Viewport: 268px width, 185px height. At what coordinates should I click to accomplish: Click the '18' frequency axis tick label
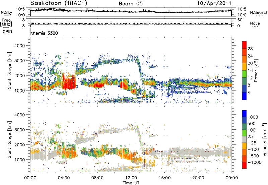tap(22, 20)
